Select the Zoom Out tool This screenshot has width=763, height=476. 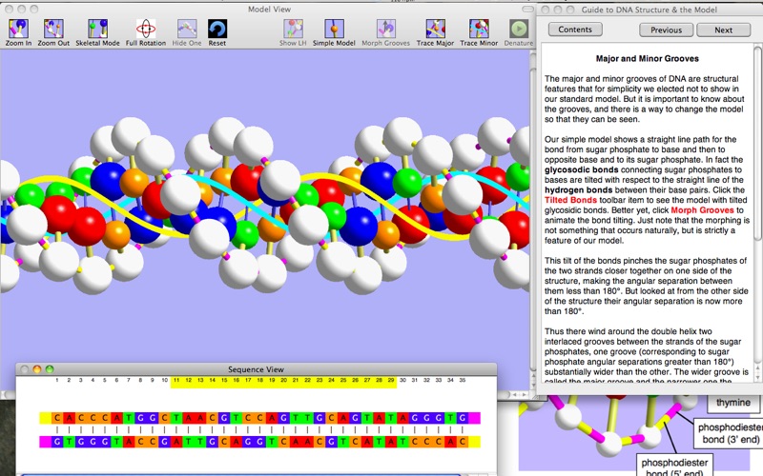53,32
